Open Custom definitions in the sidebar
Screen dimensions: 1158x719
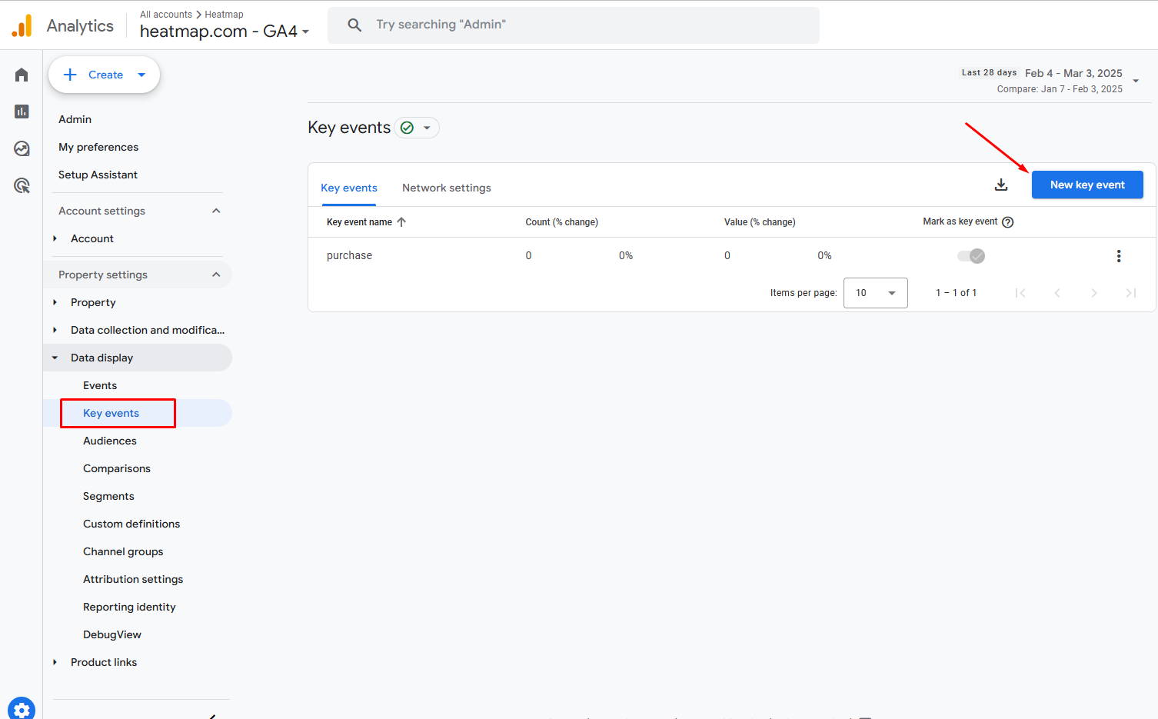tap(131, 524)
